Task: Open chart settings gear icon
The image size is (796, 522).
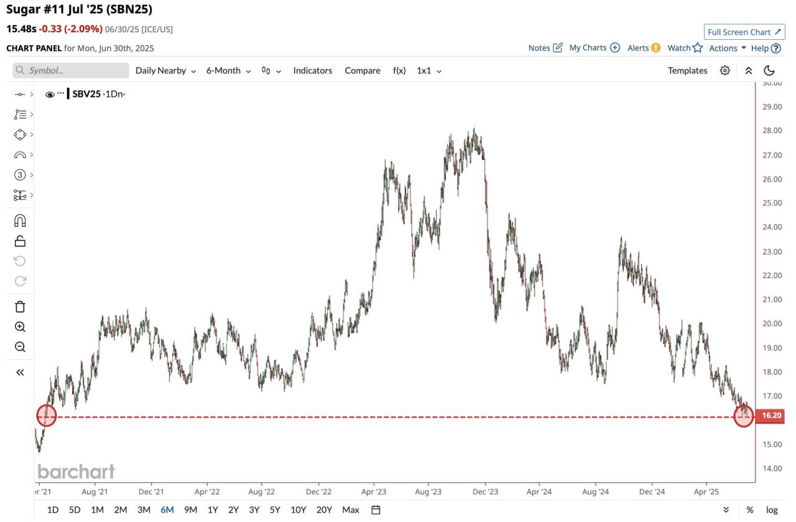Action: coord(724,70)
